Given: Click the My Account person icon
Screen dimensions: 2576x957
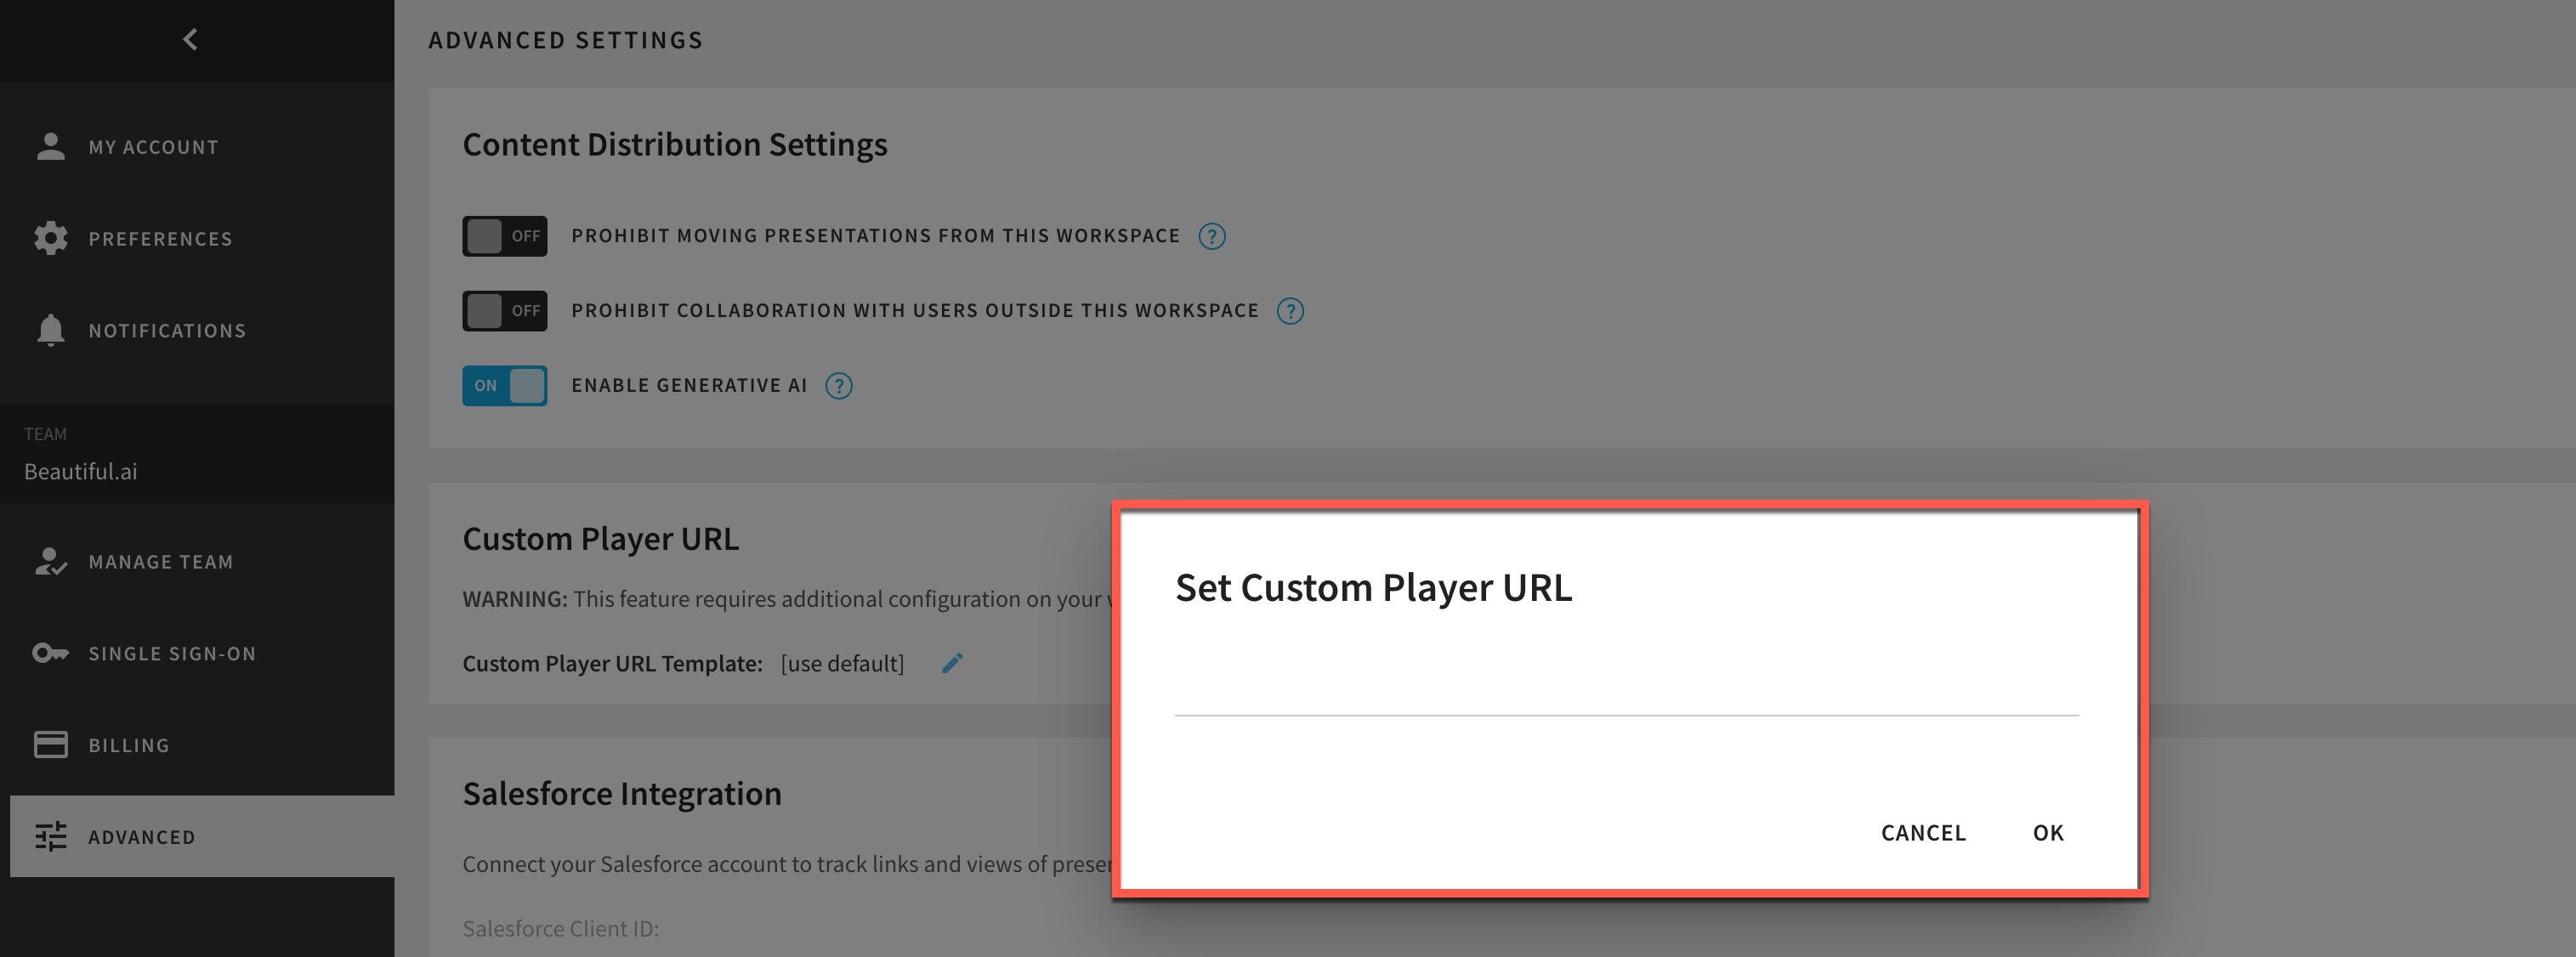Looking at the screenshot, I should 50,146.
